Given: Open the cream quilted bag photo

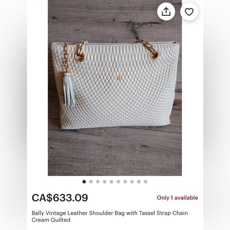Looking at the screenshot, I should (115, 88).
